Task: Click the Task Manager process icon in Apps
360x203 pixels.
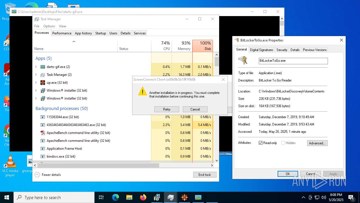Action: (x=43, y=75)
